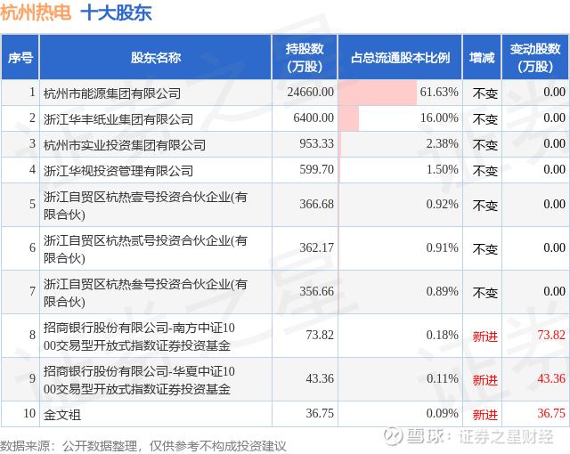Click the 数据来源 footer note

point(142,446)
